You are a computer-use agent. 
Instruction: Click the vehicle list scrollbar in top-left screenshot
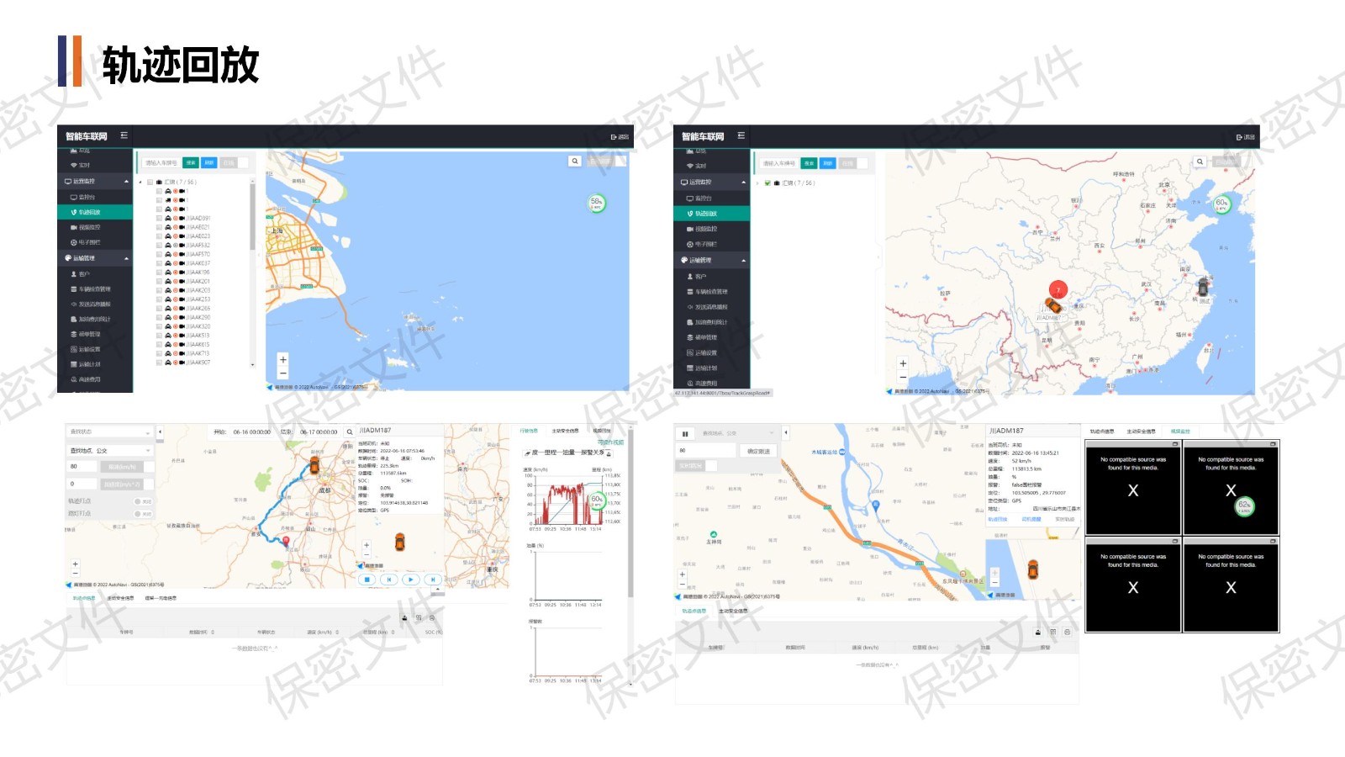[x=252, y=217]
